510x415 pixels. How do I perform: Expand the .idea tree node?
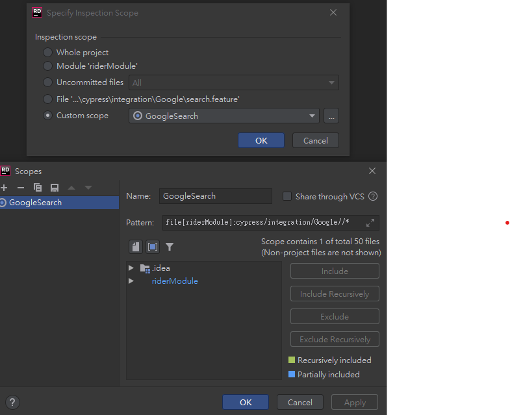pyautogui.click(x=131, y=268)
